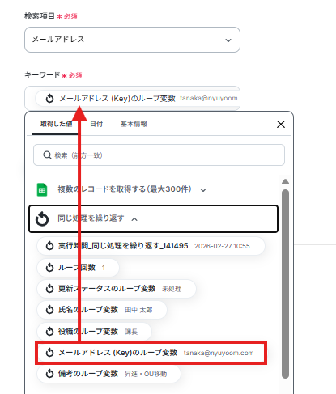
Task: Click the loop icon of 更新ステータスのループ変数
Action: (x=49, y=289)
